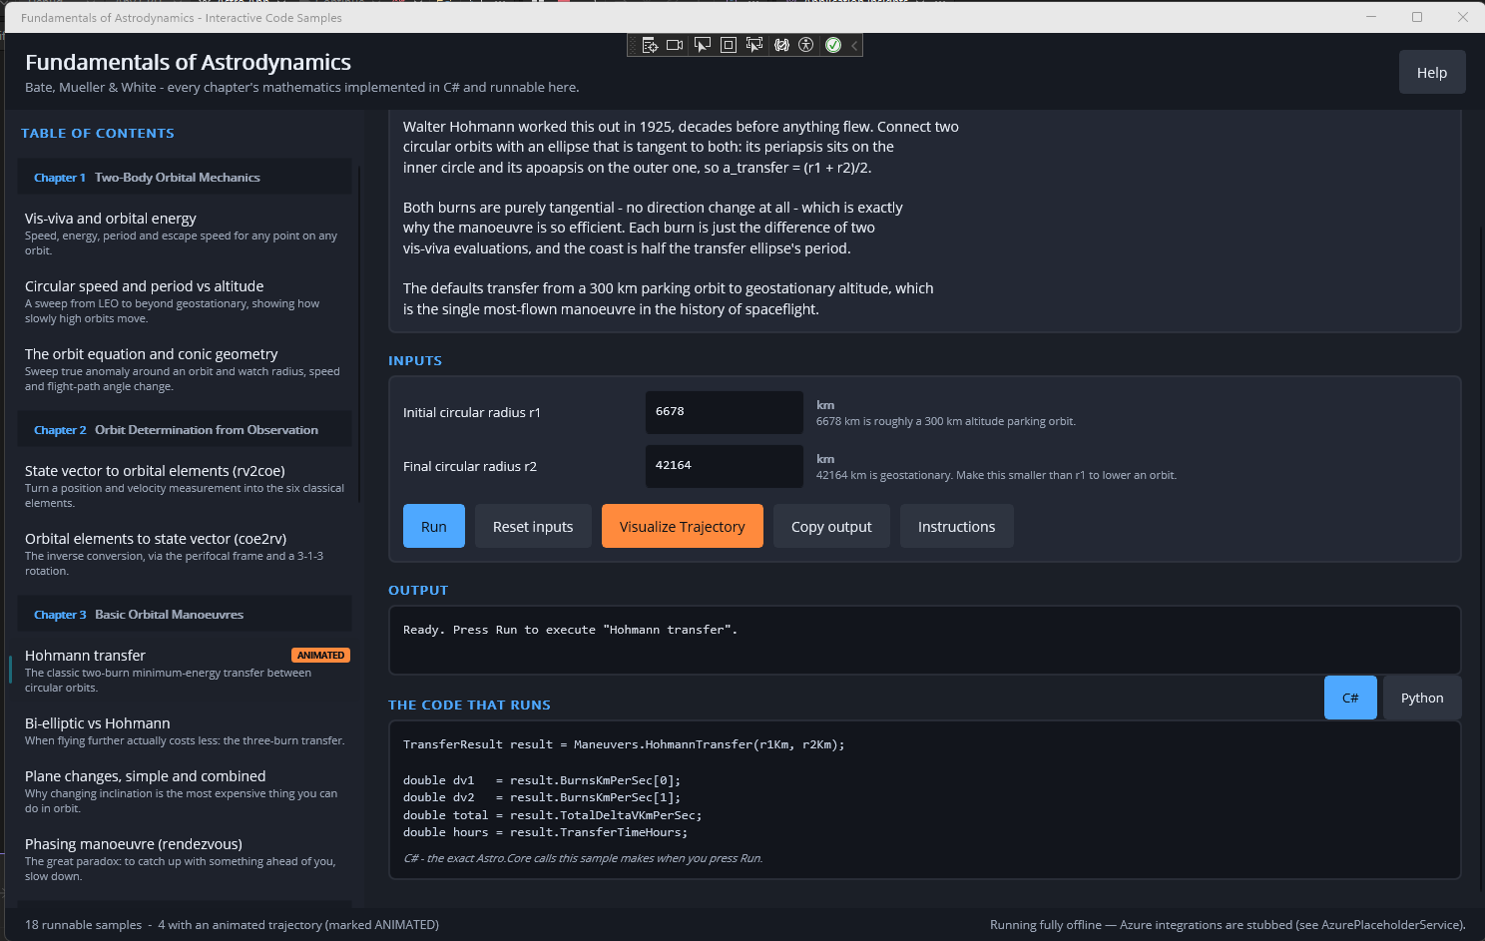The height and width of the screenshot is (941, 1485).
Task: Open The orbit equation and conic geometry
Action: click(x=185, y=368)
